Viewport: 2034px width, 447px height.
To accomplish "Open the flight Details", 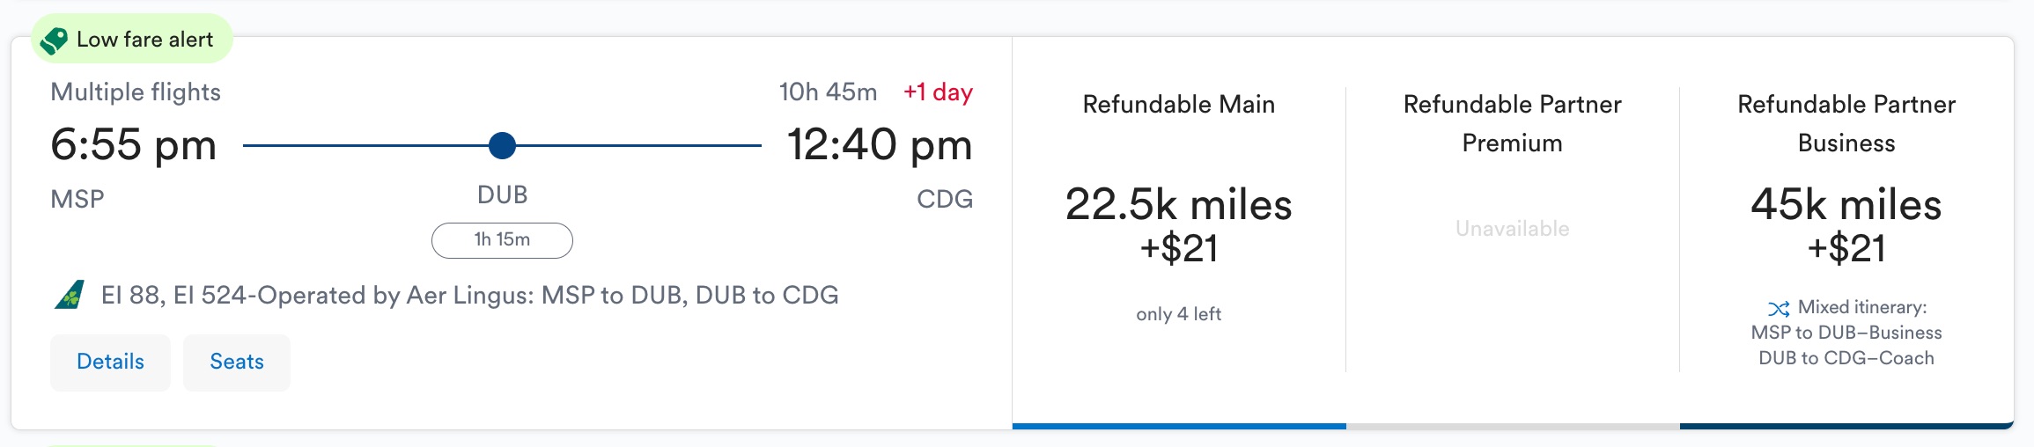I will point(110,362).
